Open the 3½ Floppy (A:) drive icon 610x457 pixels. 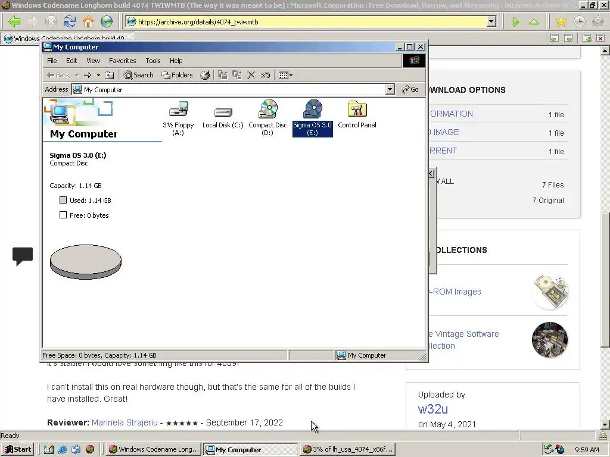pyautogui.click(x=178, y=118)
